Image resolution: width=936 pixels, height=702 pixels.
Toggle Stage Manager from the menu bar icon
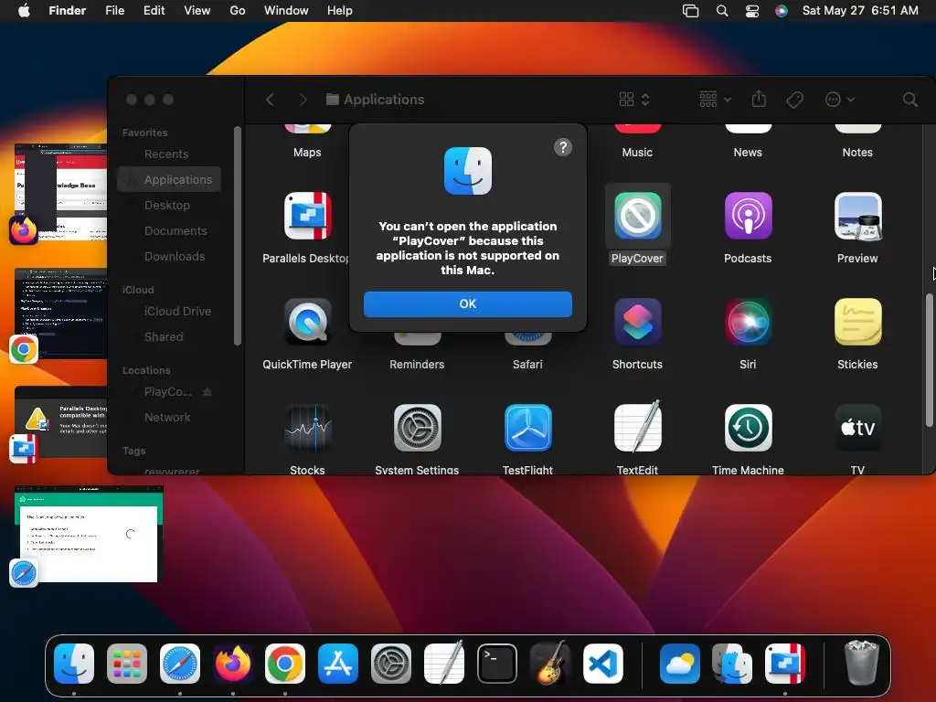691,11
